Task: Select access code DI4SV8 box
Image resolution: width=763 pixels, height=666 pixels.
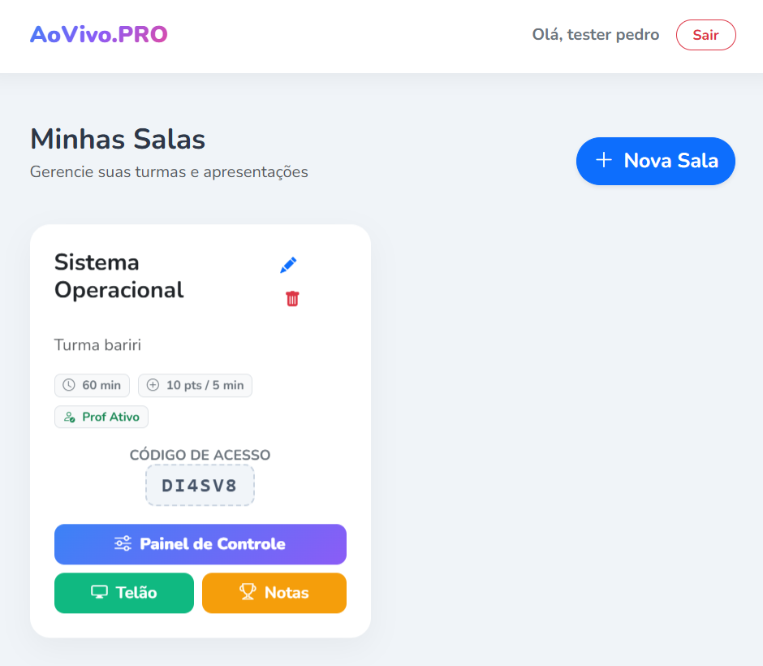Action: [200, 486]
